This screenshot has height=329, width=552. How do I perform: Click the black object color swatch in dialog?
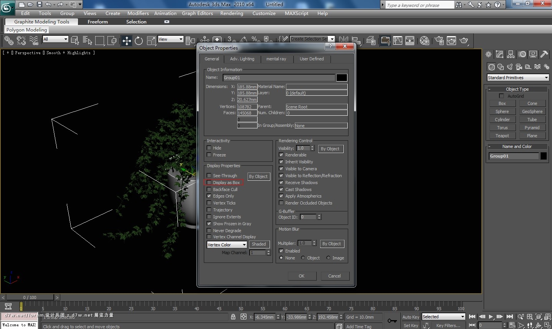pyautogui.click(x=342, y=78)
